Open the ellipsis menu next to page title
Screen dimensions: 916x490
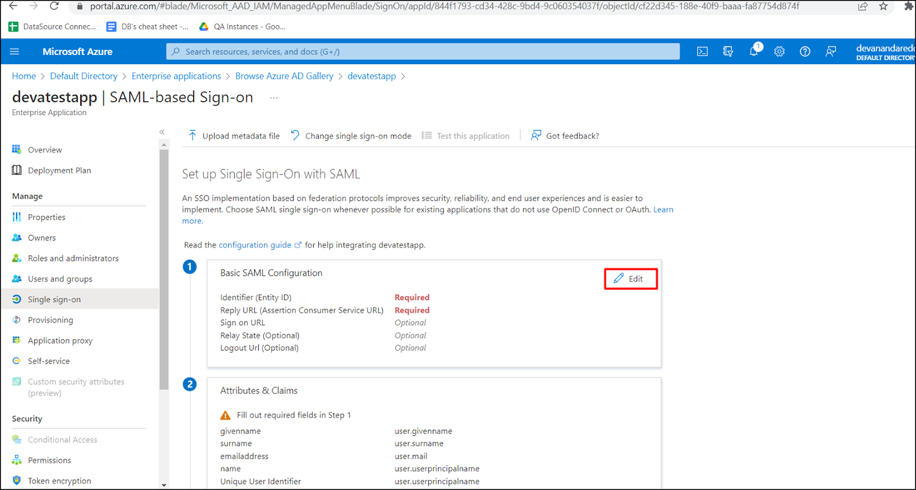[274, 98]
